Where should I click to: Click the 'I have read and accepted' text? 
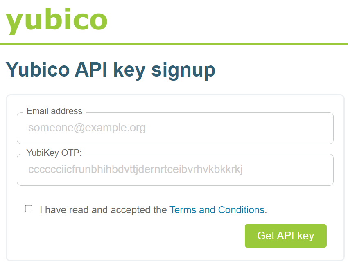[103, 210]
